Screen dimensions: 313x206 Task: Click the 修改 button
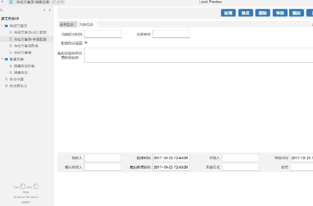[x=246, y=13]
